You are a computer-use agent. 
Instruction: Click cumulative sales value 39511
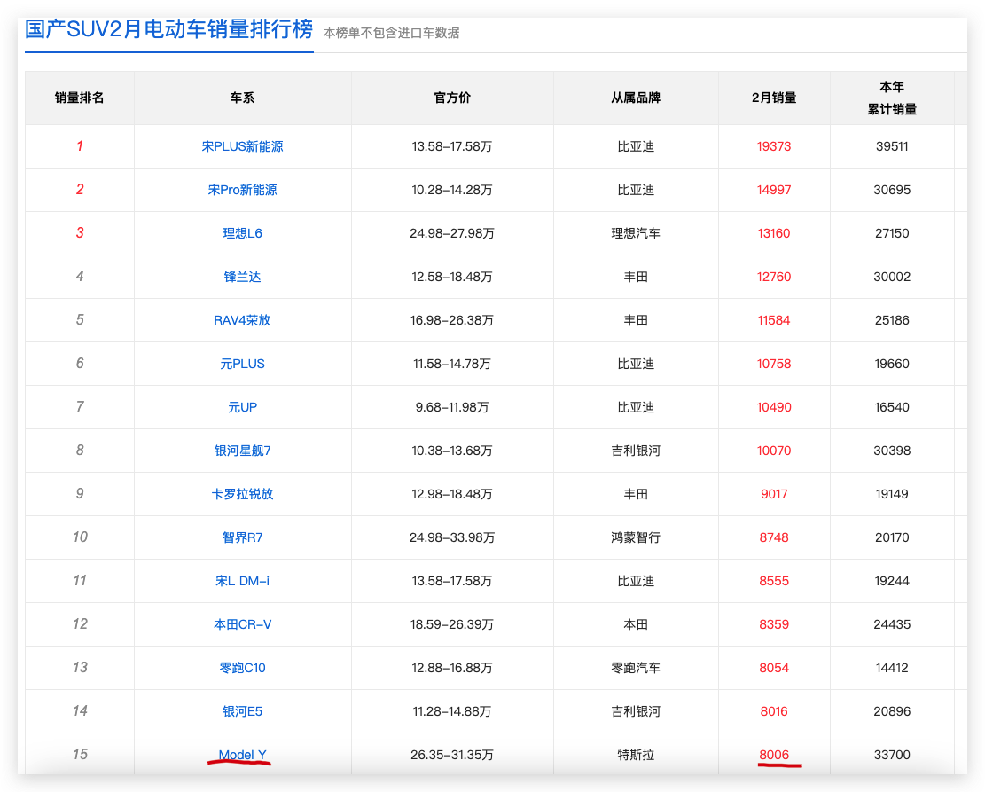point(891,146)
